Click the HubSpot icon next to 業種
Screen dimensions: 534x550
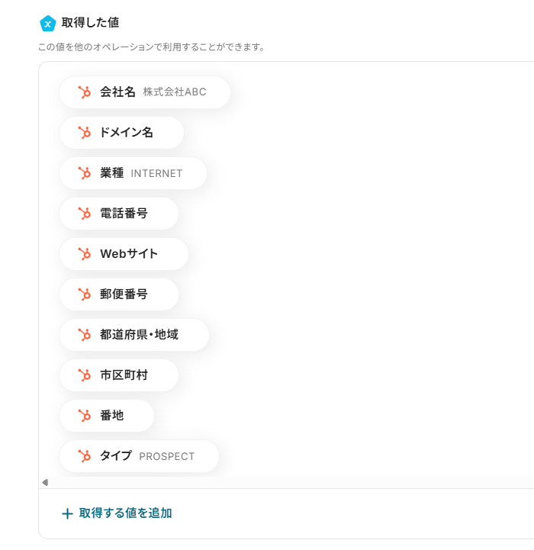pyautogui.click(x=84, y=173)
